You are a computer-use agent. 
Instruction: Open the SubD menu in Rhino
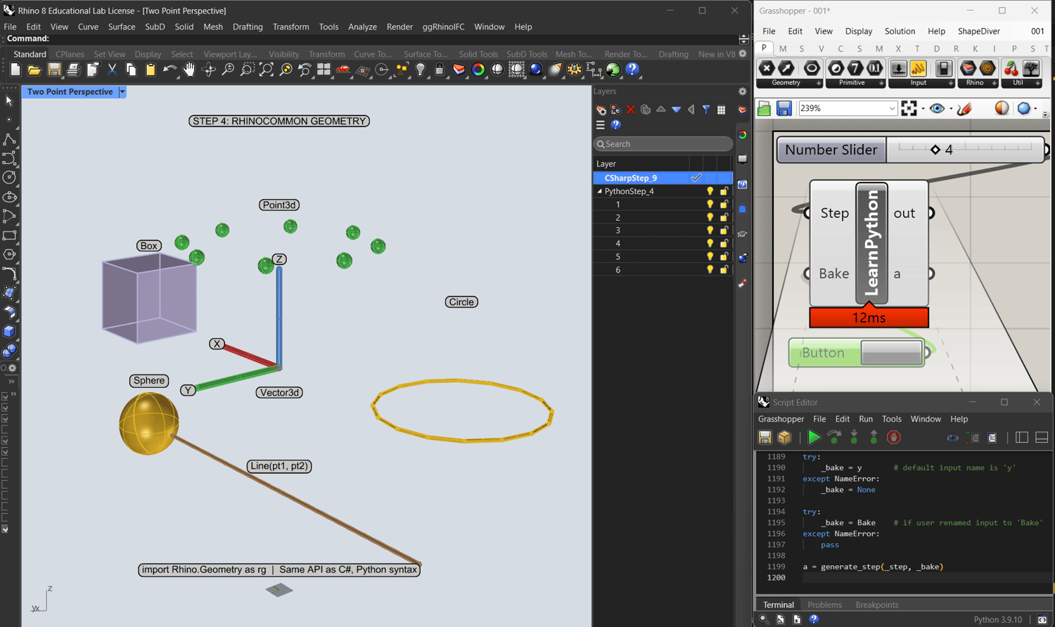coord(155,27)
